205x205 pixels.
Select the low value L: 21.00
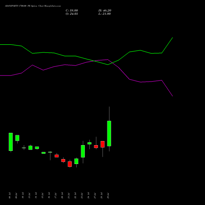coord(105,14)
